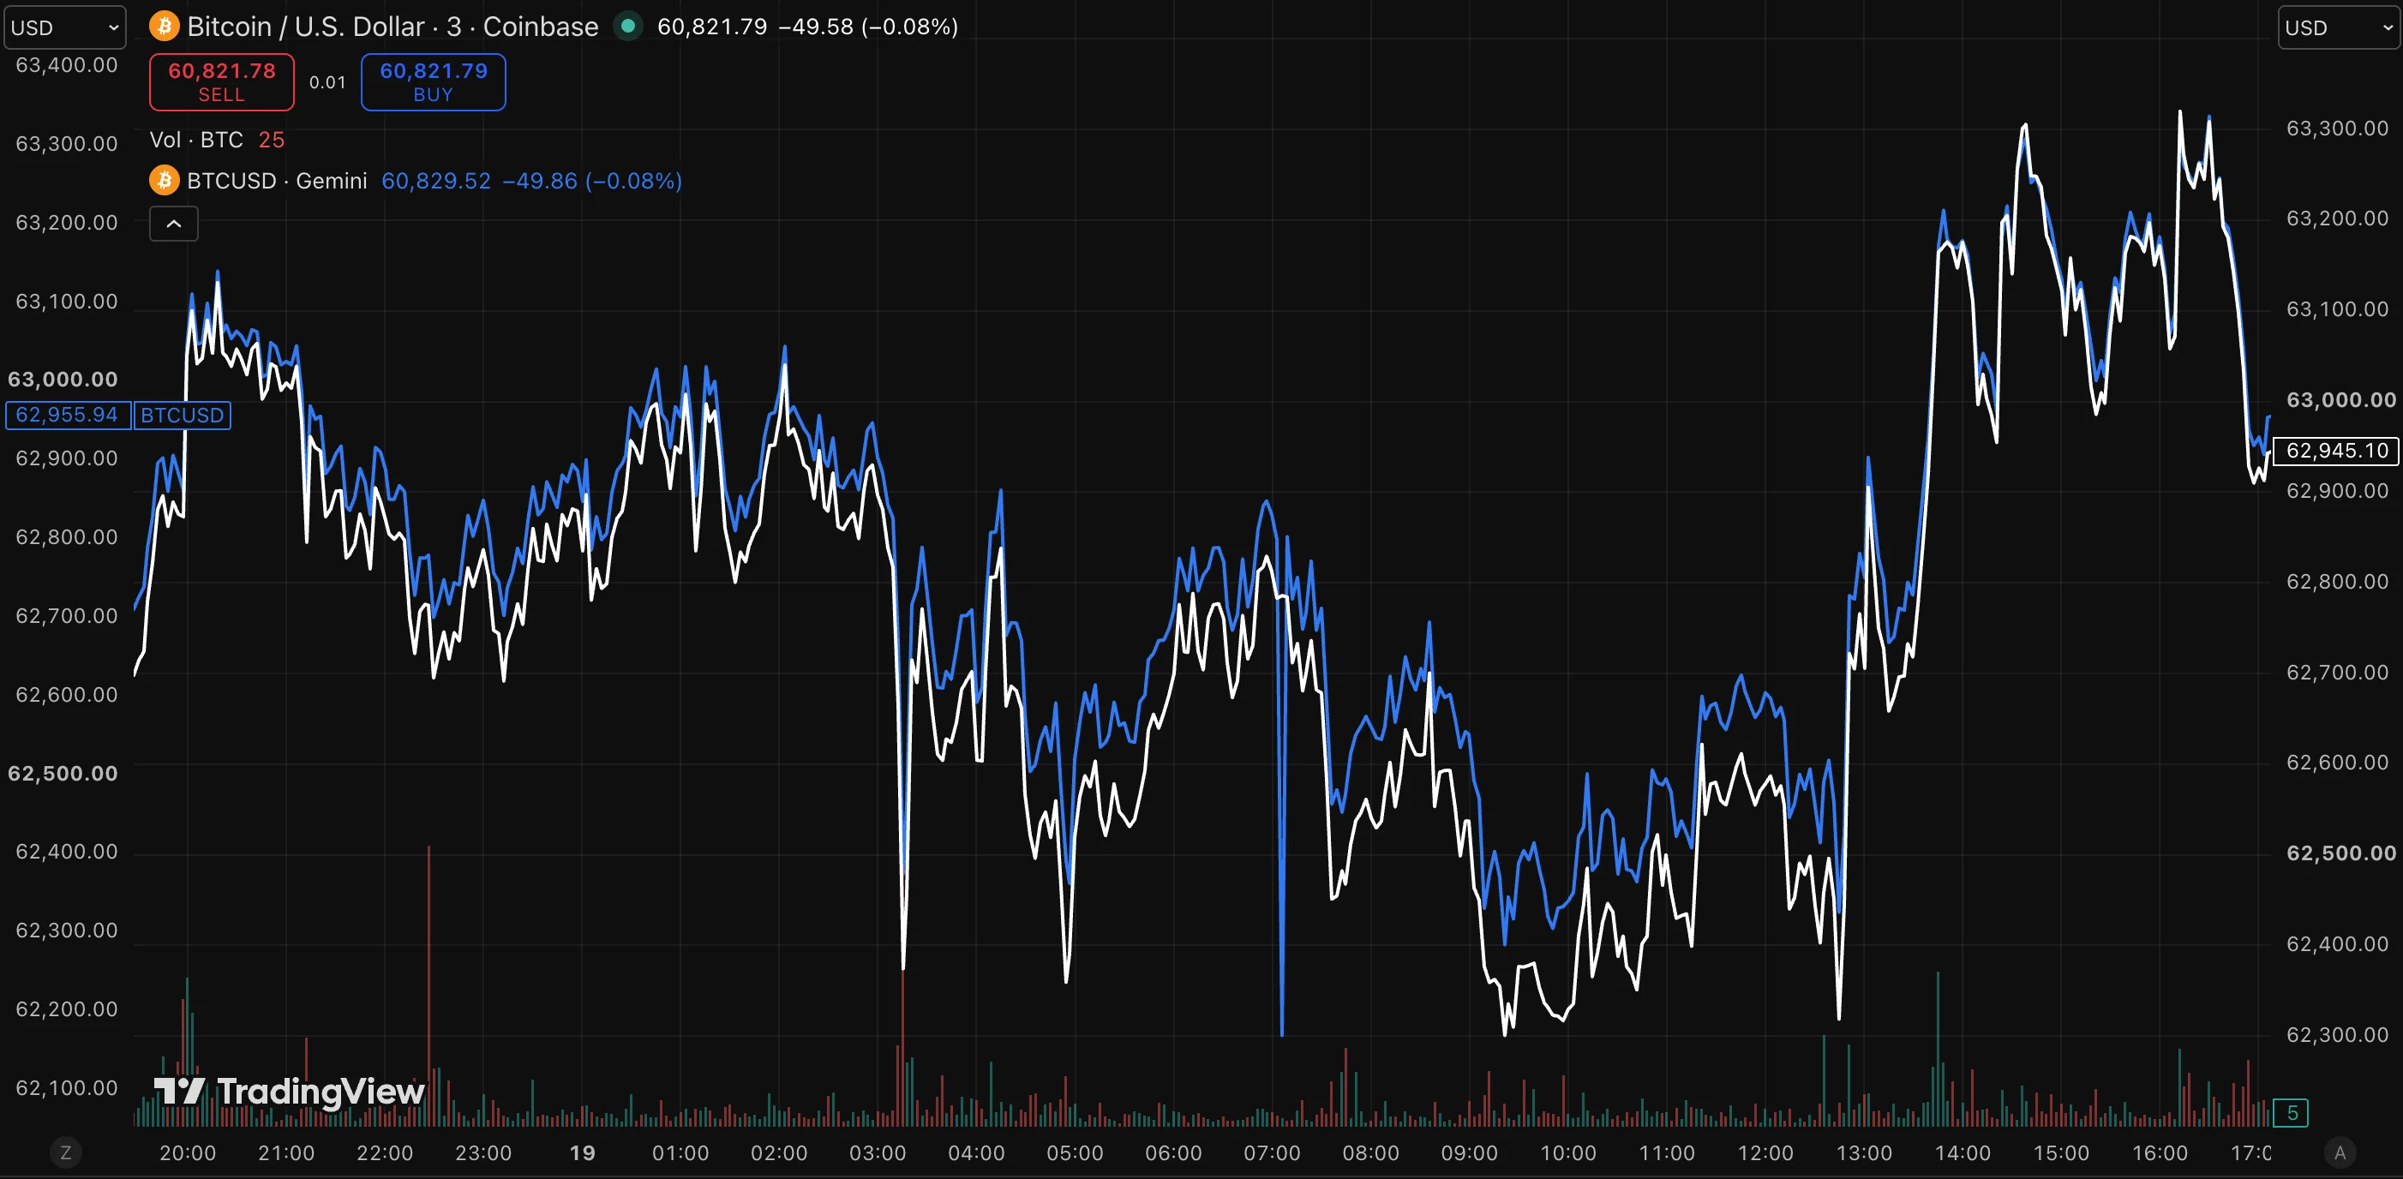This screenshot has height=1179, width=2403.
Task: Click the 0.01 spread value
Action: click(x=327, y=82)
